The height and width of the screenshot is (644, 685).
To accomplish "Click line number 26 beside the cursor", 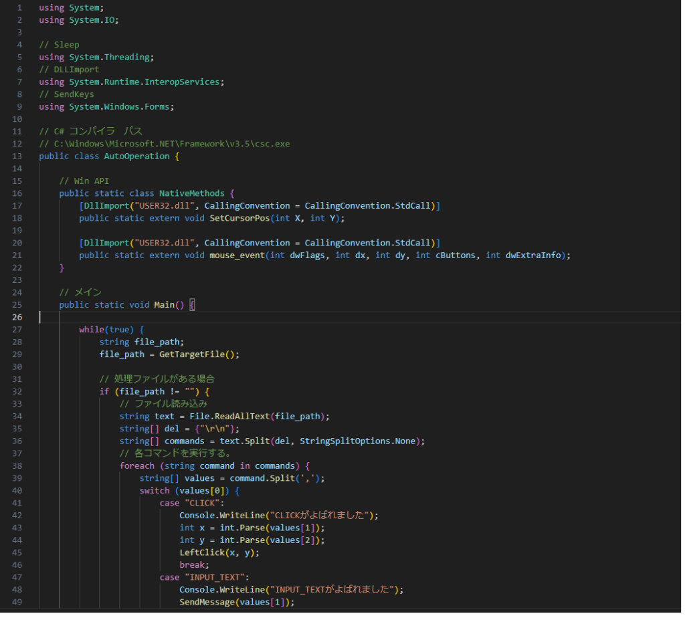I will tap(17, 316).
